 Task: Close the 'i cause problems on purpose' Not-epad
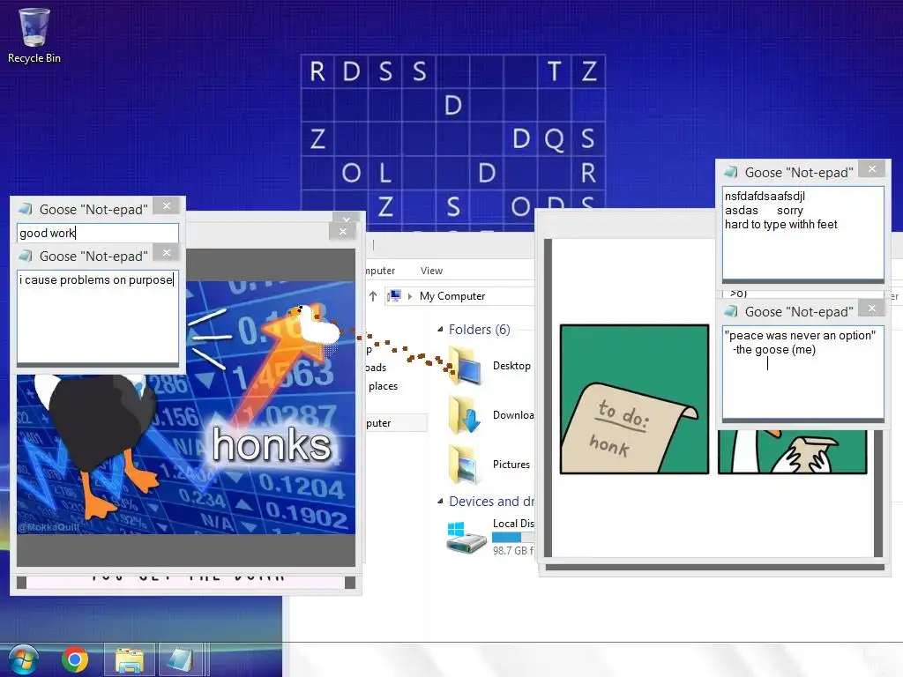click(167, 253)
